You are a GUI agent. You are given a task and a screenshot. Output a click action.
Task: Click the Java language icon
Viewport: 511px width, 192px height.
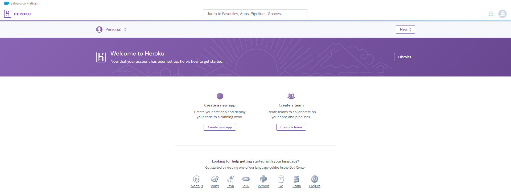tap(230, 179)
